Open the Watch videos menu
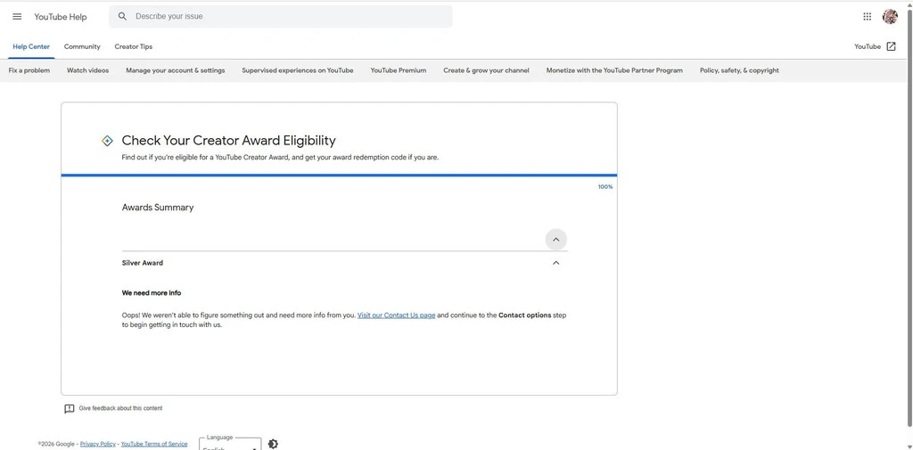The height and width of the screenshot is (450, 913). click(88, 70)
